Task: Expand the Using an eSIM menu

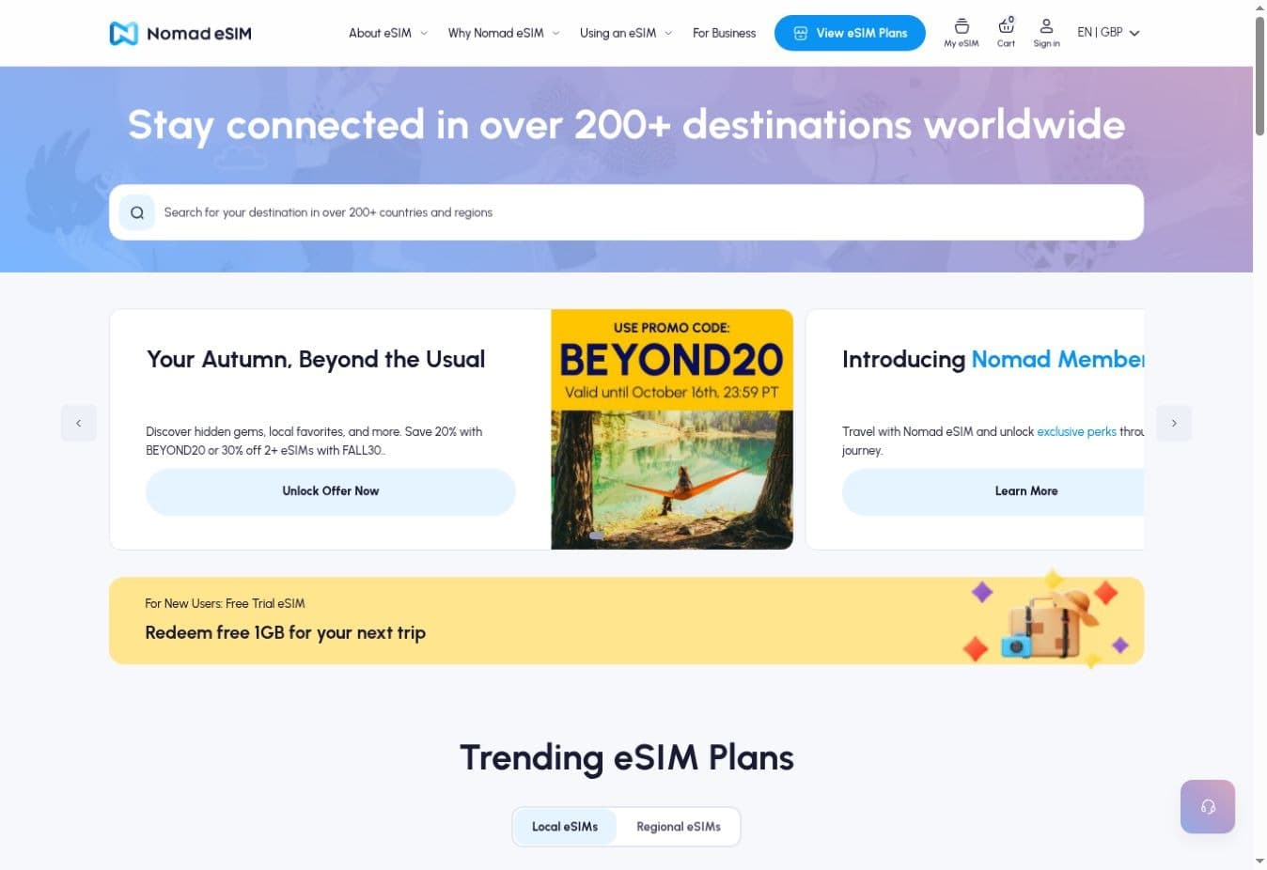Action: tap(626, 33)
